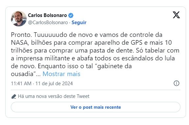Click the 'Há uma nova versão deste Tweet' notice
This screenshot has height=125, width=189.
(54, 96)
